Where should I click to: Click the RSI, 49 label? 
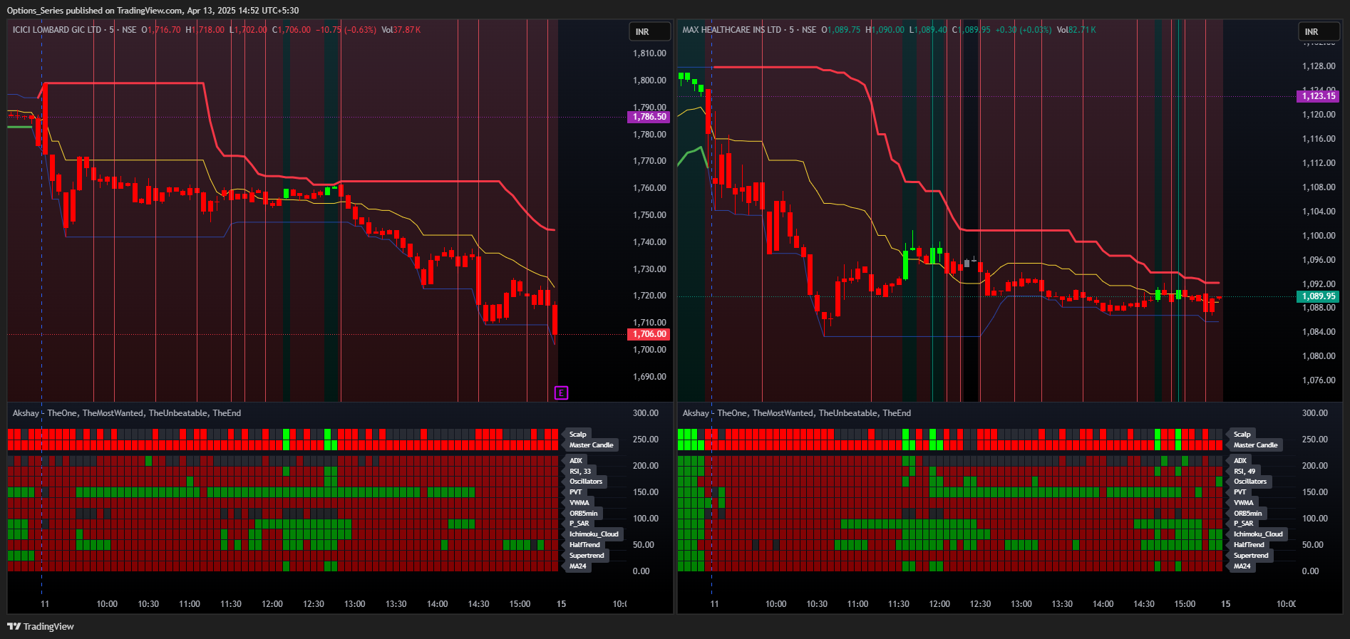click(x=1245, y=472)
